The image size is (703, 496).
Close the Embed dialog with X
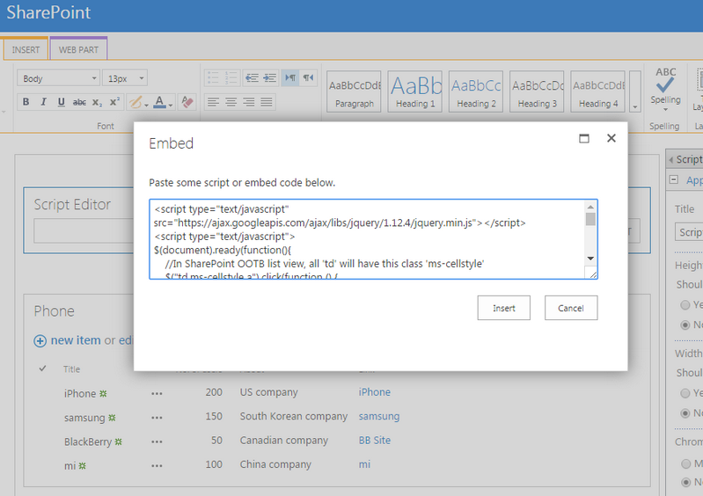click(611, 138)
